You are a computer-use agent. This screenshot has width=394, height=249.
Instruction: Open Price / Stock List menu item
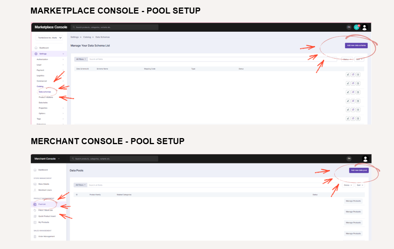[45, 210]
